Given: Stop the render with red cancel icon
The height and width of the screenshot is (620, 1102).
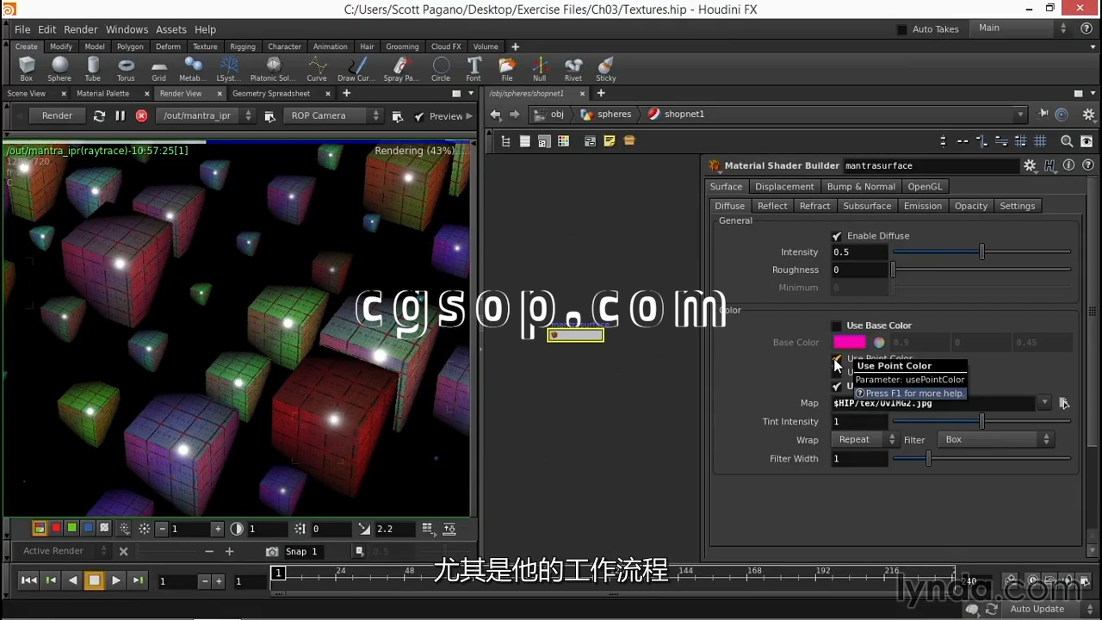Looking at the screenshot, I should pyautogui.click(x=141, y=116).
